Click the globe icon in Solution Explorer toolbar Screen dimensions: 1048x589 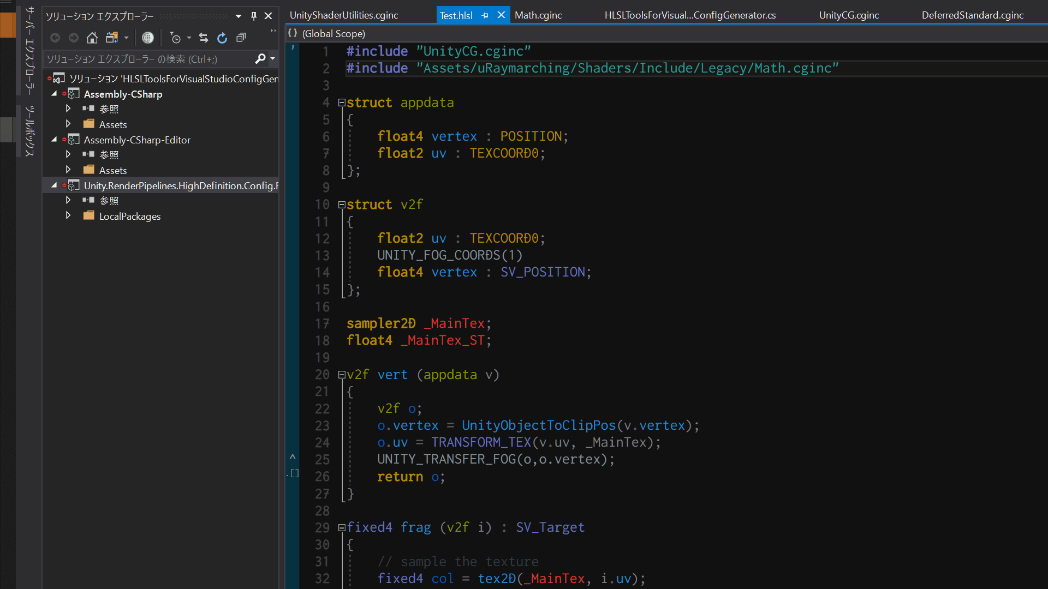pyautogui.click(x=147, y=38)
